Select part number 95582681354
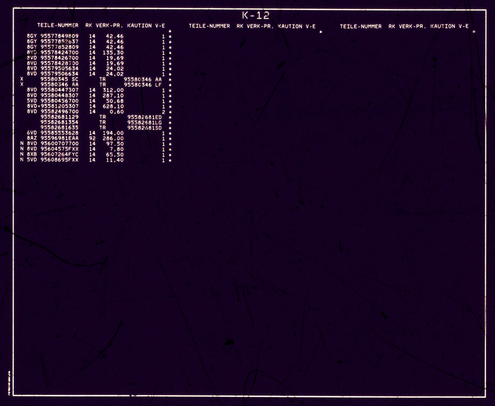The height and width of the screenshot is (406, 495). coord(60,122)
